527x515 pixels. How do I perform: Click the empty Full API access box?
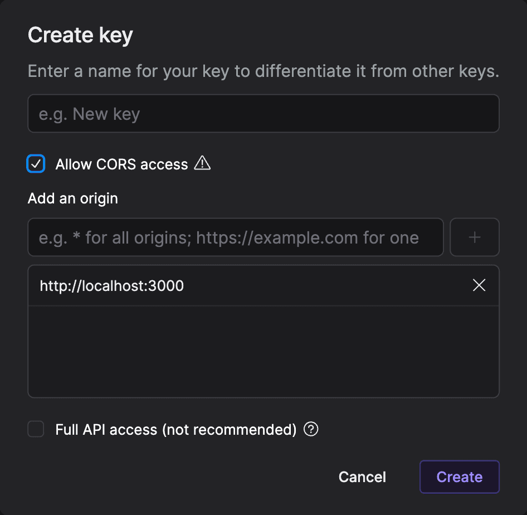[36, 429]
